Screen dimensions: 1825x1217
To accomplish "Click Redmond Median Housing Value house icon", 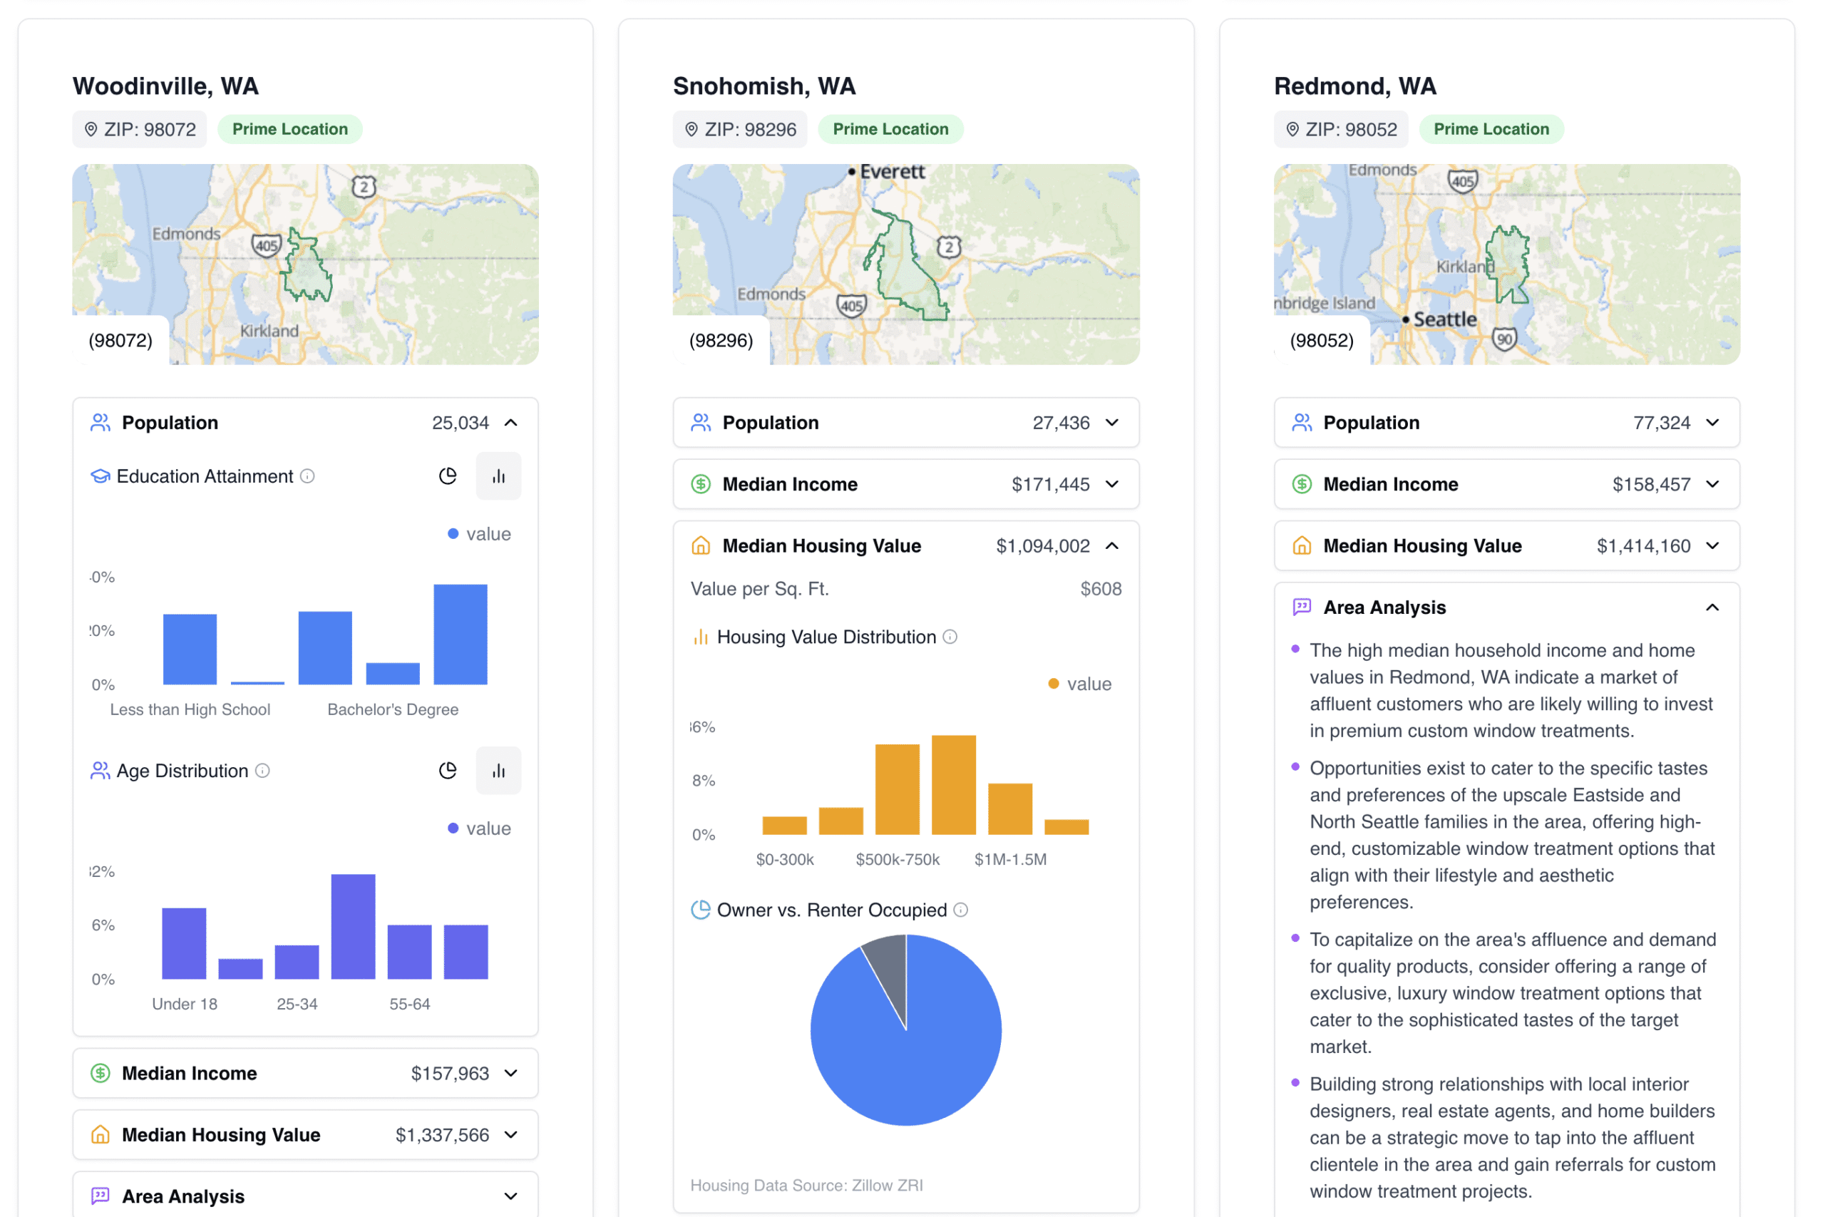I will pyautogui.click(x=1302, y=545).
